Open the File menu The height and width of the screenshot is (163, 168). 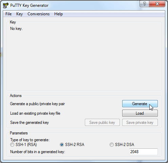[8, 14]
